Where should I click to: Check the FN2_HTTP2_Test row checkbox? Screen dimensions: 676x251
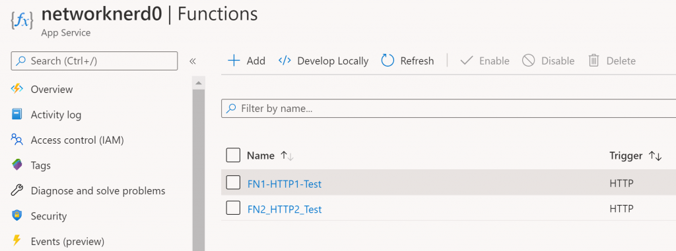[x=233, y=208]
